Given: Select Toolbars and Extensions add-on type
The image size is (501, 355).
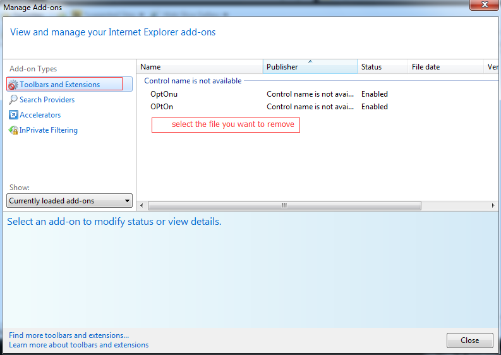Looking at the screenshot, I should (69, 85).
